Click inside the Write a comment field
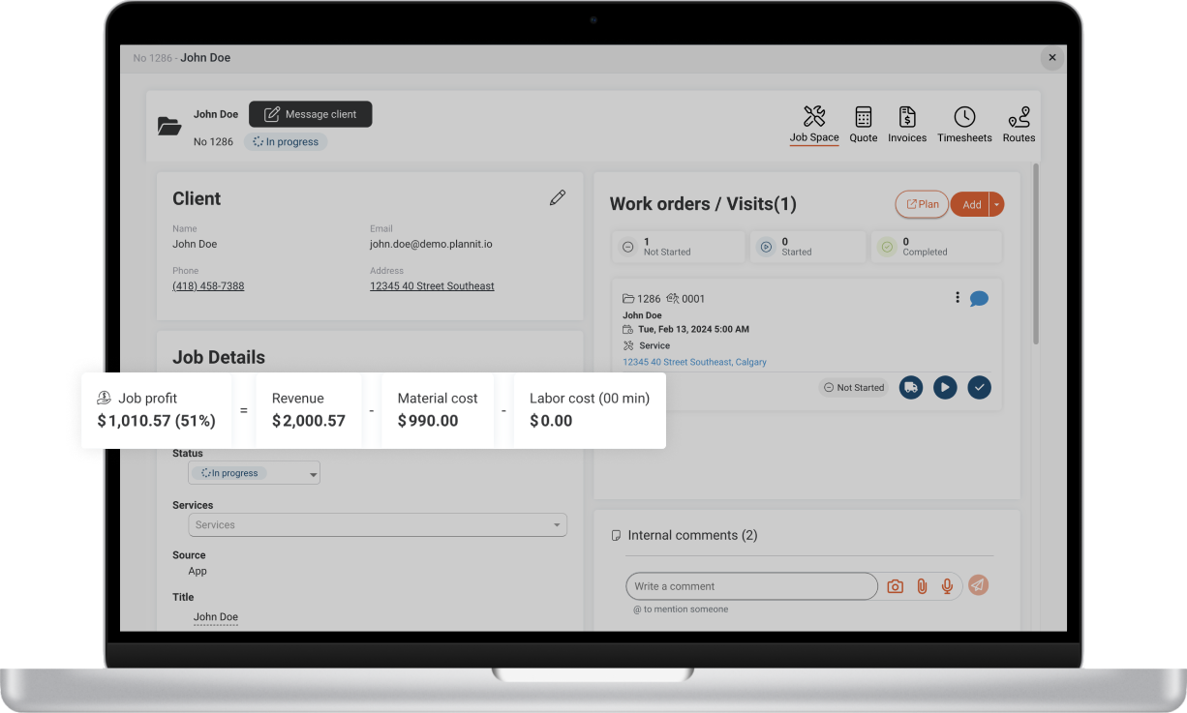 [x=751, y=586]
